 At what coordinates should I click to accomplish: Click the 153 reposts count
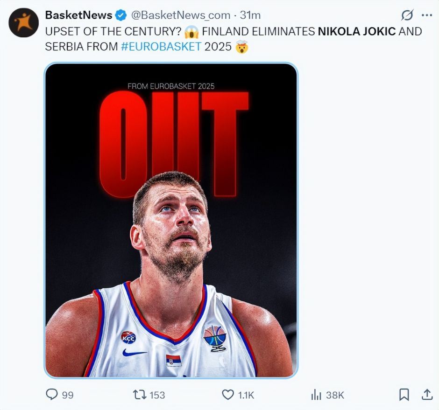(x=157, y=395)
